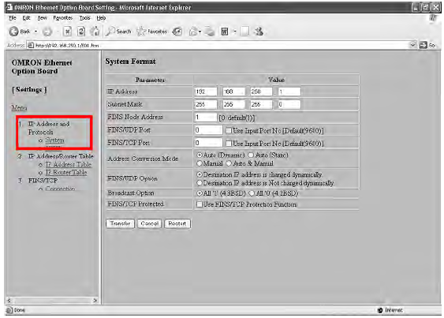444x318 pixels.
Task: Click IP Address first octet field 192
Action: (x=206, y=92)
